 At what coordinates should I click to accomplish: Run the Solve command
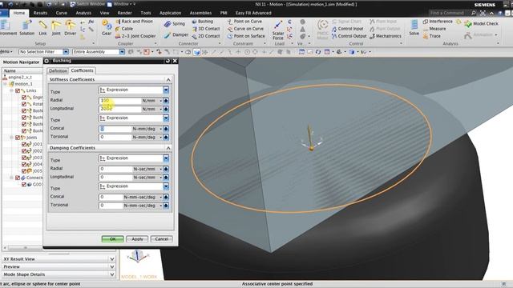(414, 28)
